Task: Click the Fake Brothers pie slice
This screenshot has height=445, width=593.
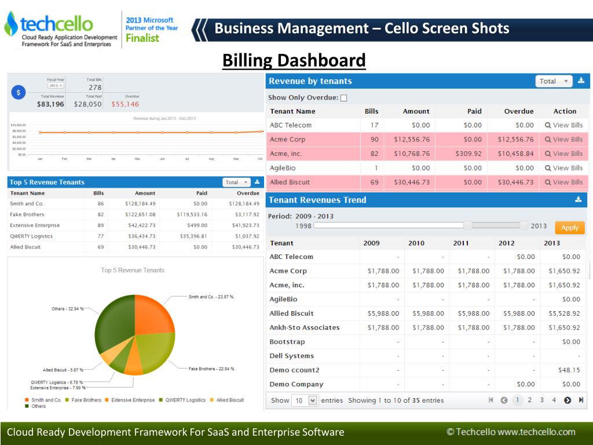Action: (x=156, y=352)
